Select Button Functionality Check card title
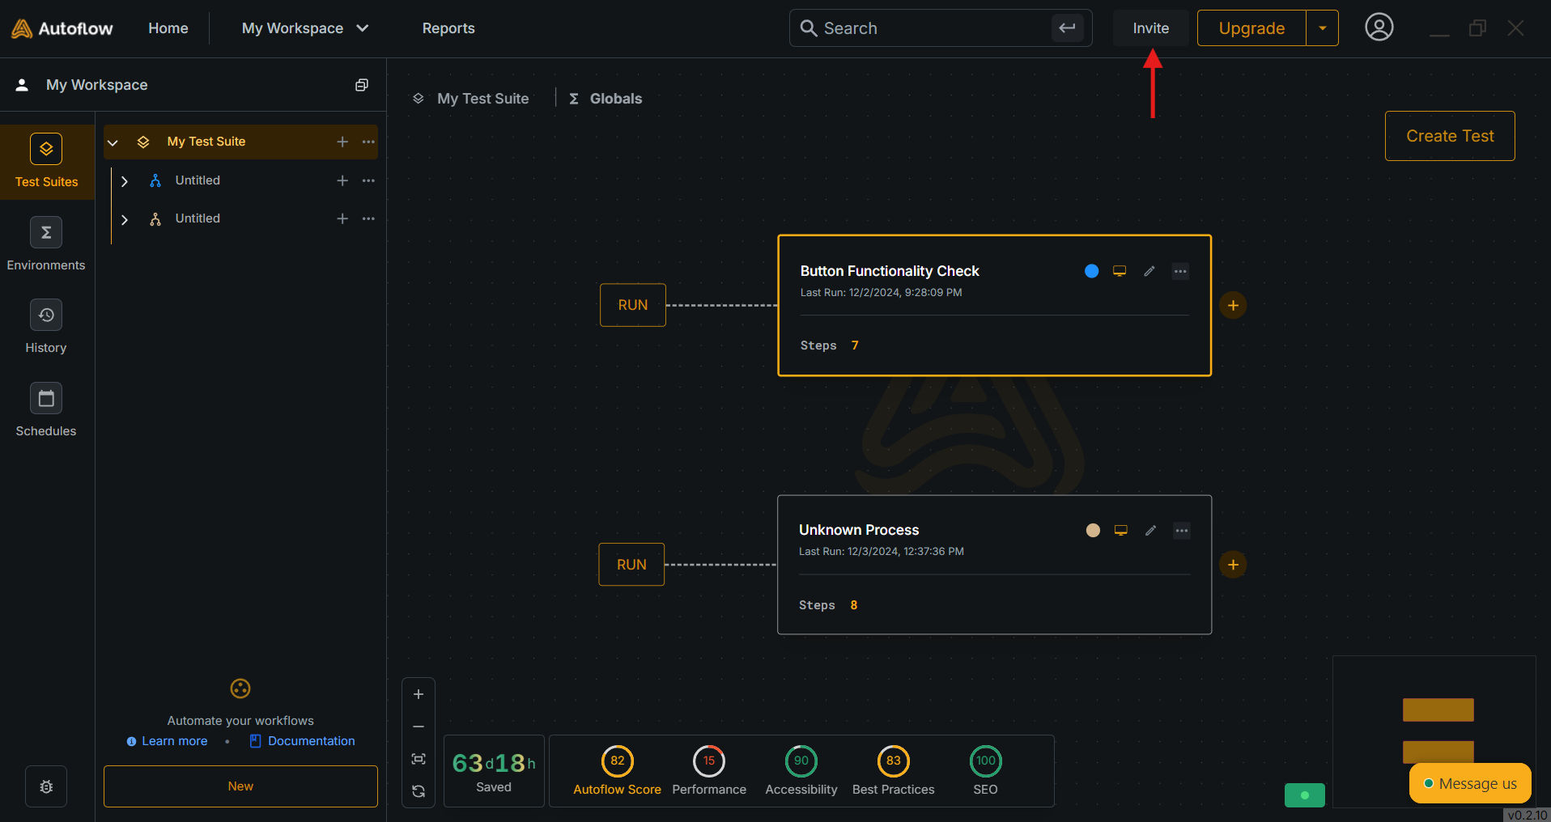Screen dimensions: 1551x822 [x=890, y=271]
